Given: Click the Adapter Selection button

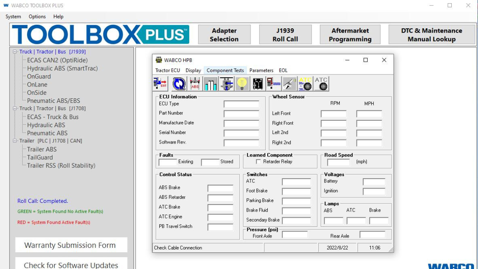Looking at the screenshot, I should (x=224, y=35).
